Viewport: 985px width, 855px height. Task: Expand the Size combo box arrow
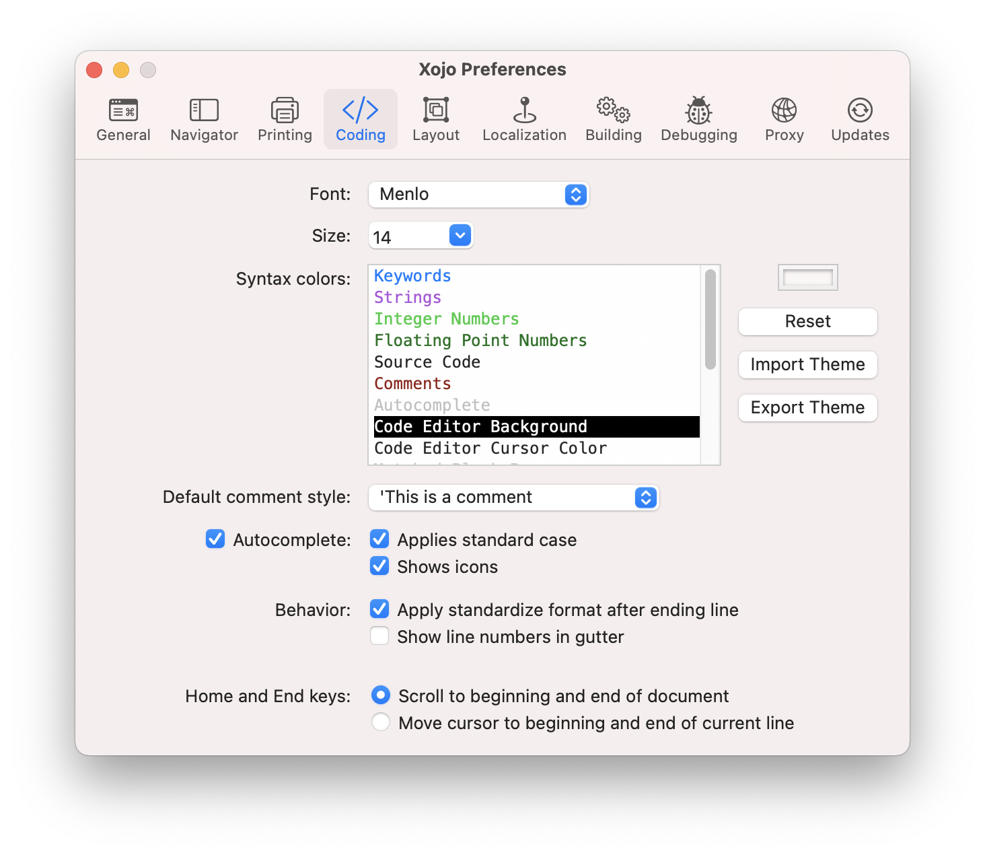tap(460, 236)
